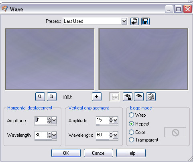Zoom out the preview with minus magnifier
This screenshot has height=162, width=193.
coord(40,97)
